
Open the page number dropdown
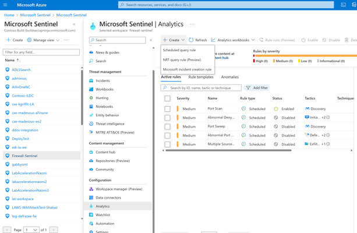click(31, 230)
